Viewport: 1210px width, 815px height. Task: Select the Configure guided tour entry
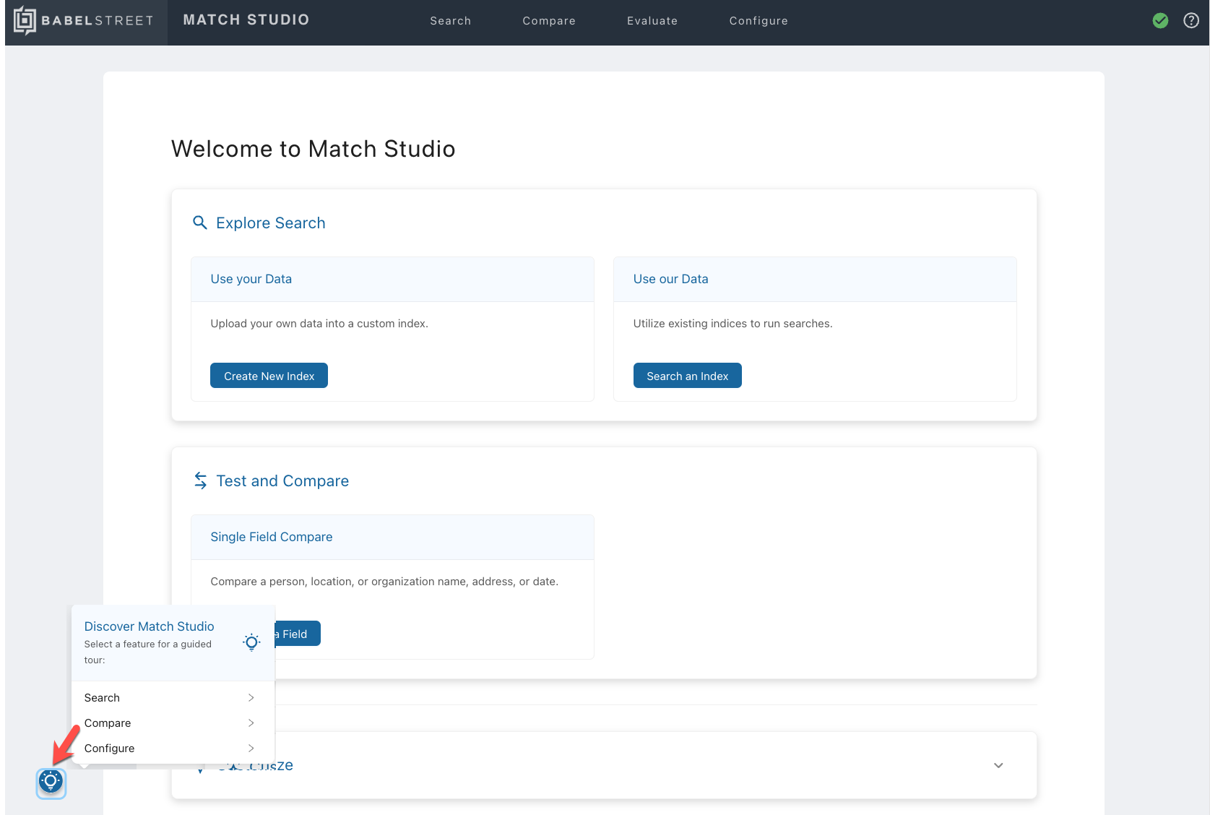click(x=173, y=749)
